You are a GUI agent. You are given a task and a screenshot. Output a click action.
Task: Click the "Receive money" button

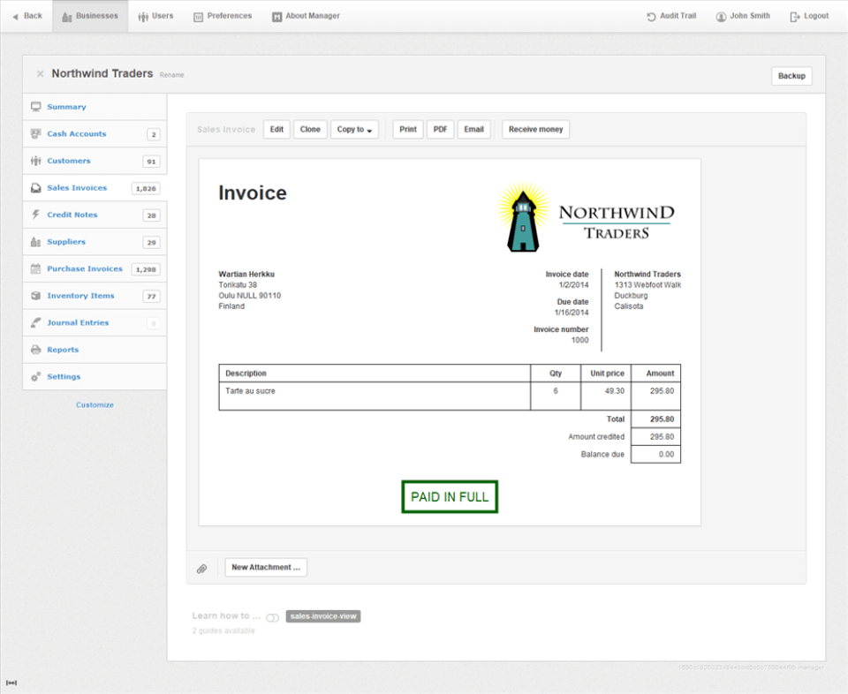pyautogui.click(x=534, y=129)
